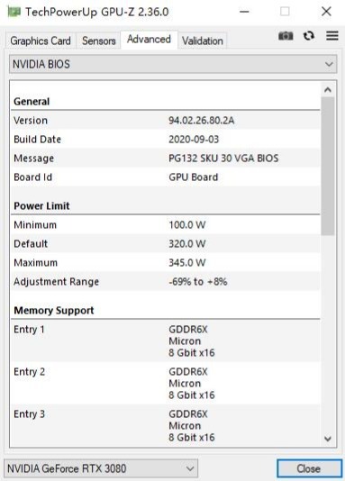Click the chevron arrow of NVIDIA BIOS combo box
Screen dimensions: 345x481
point(329,64)
